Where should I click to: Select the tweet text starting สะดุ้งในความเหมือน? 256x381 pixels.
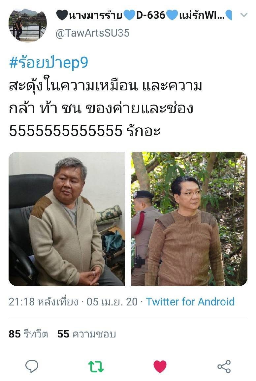click(105, 108)
